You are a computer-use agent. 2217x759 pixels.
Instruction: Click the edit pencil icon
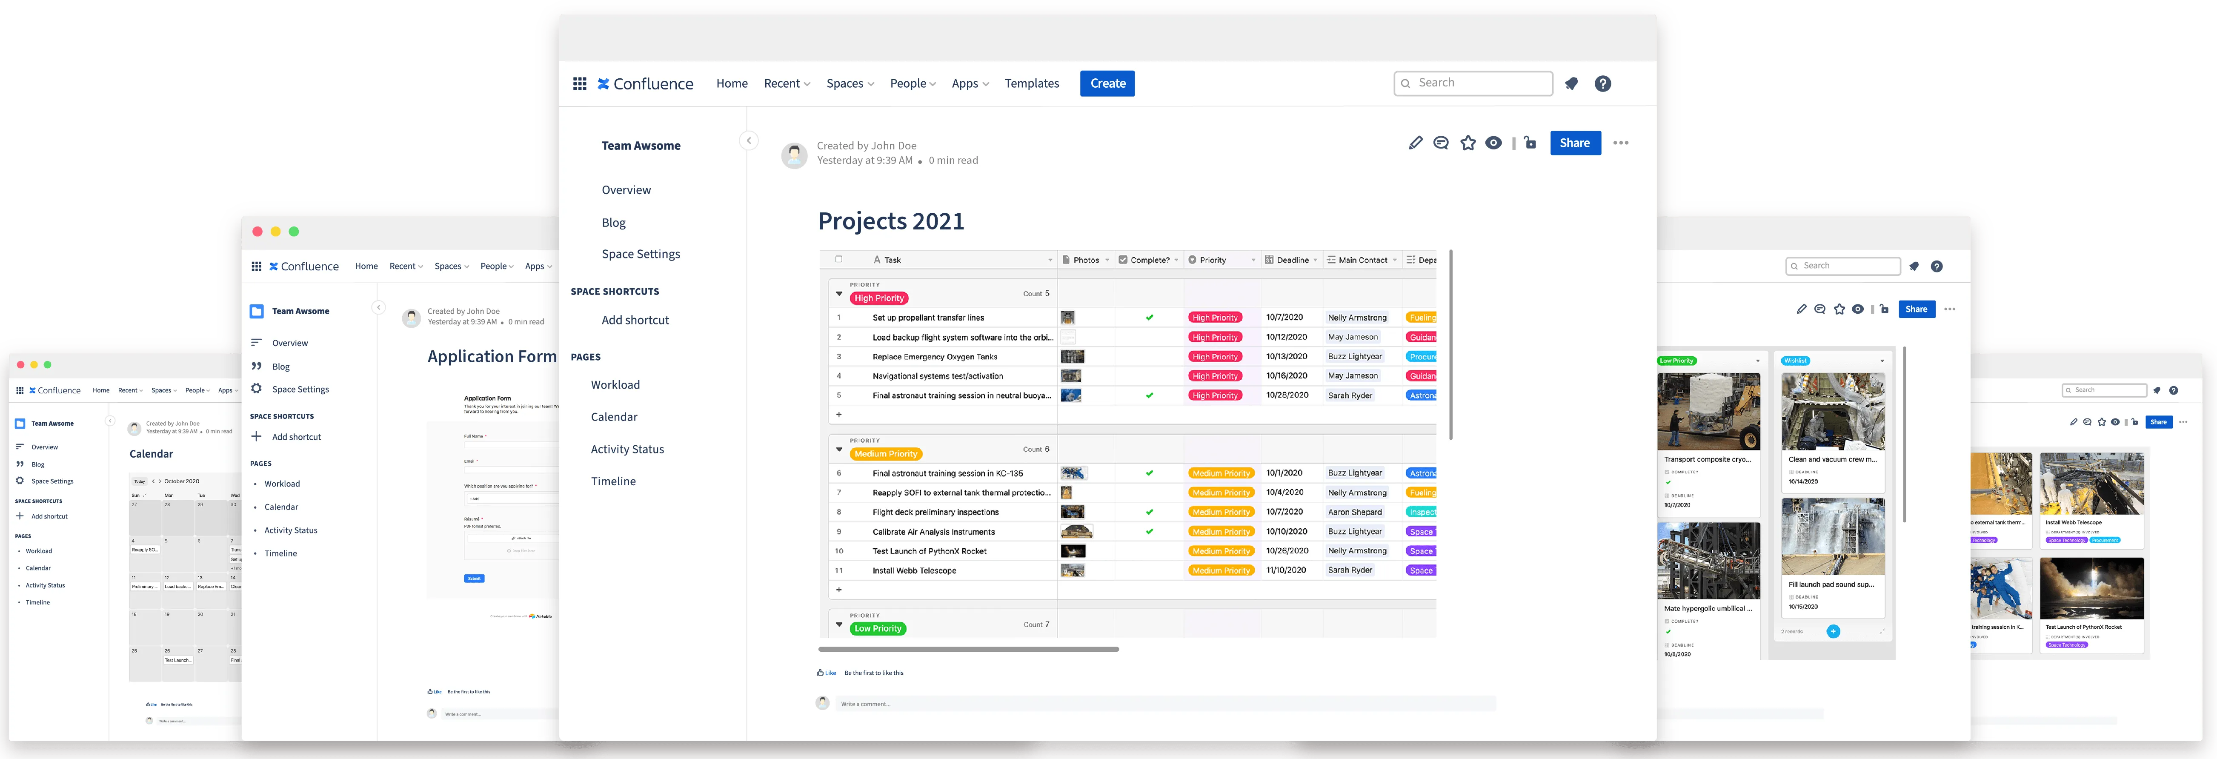point(1415,143)
